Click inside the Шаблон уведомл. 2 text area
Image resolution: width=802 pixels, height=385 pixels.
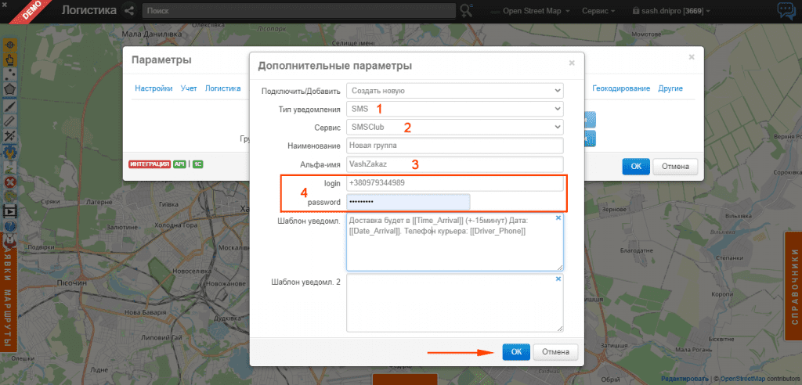click(x=455, y=303)
